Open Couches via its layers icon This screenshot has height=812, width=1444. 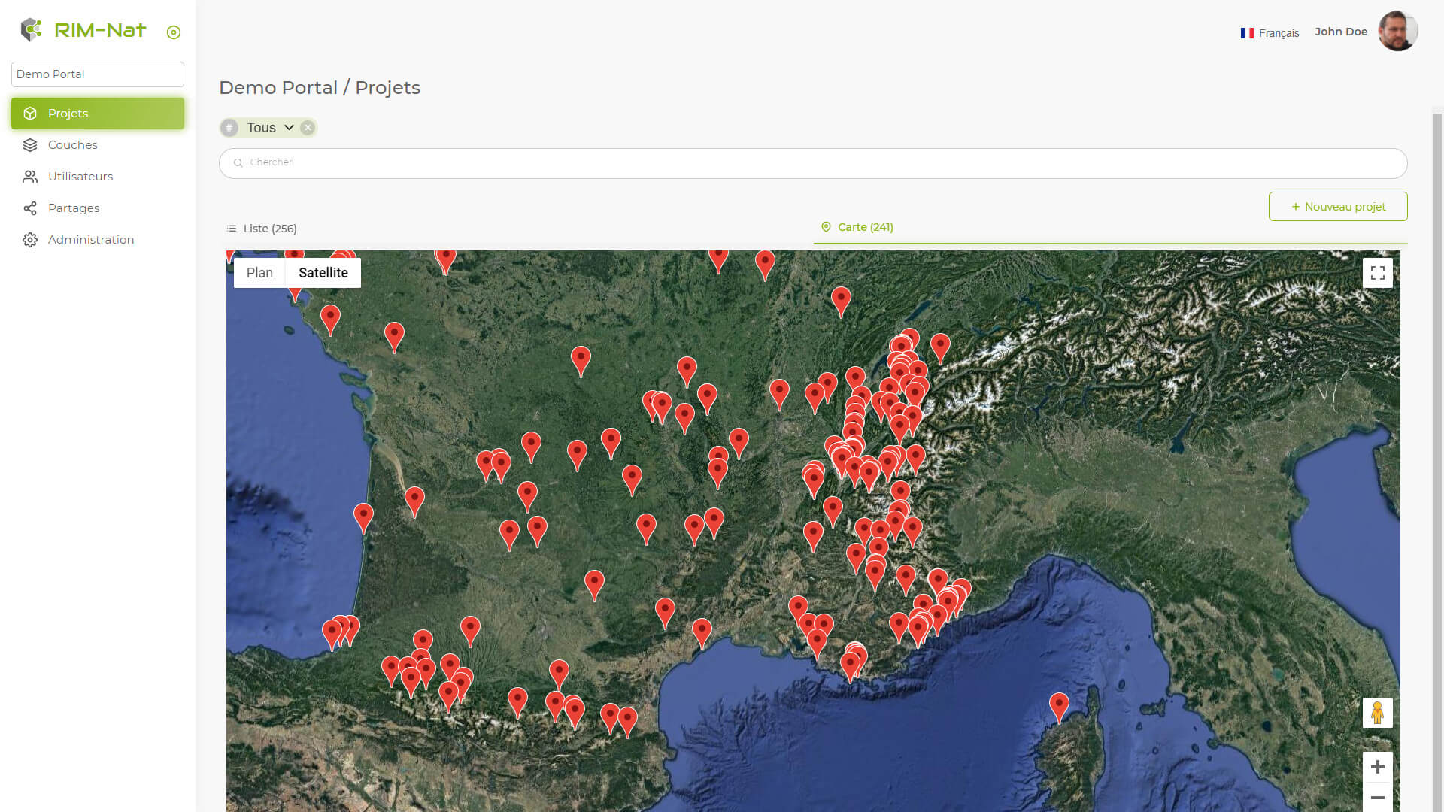tap(30, 145)
